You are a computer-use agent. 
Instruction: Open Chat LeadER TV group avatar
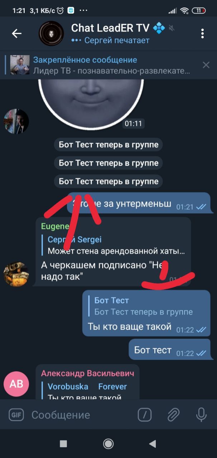(x=51, y=34)
